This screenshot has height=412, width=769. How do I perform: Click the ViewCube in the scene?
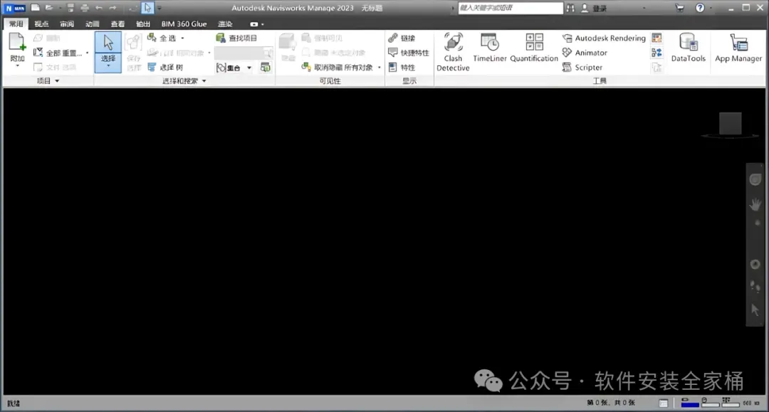point(731,123)
